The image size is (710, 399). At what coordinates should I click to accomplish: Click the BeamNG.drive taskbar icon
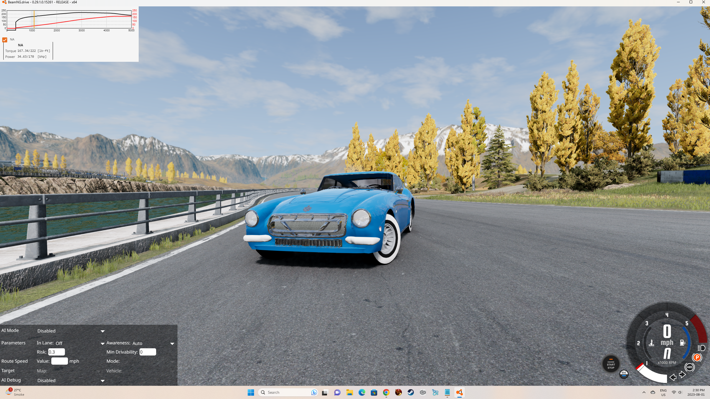[459, 392]
